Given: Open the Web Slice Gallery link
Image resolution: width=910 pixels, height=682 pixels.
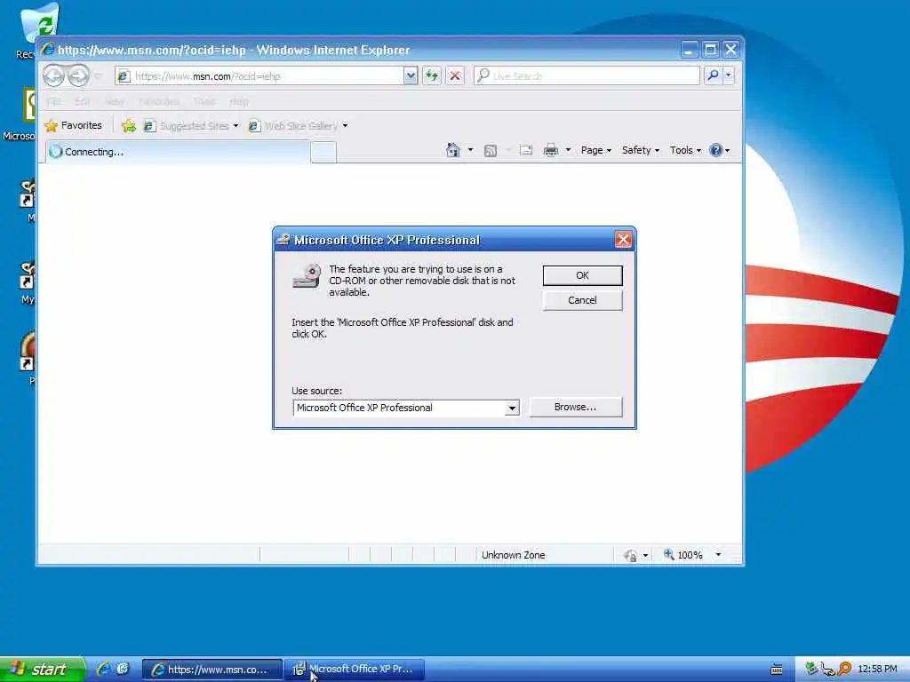Looking at the screenshot, I should tap(293, 126).
